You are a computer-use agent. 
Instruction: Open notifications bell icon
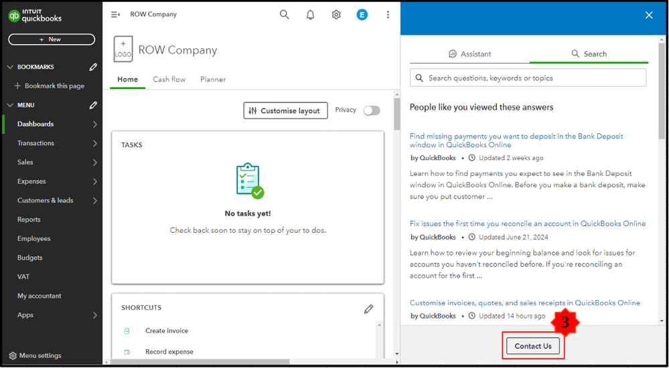(311, 15)
